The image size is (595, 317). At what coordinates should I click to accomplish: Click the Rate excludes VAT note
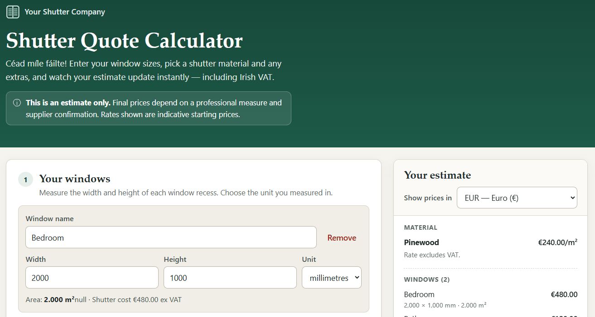432,255
